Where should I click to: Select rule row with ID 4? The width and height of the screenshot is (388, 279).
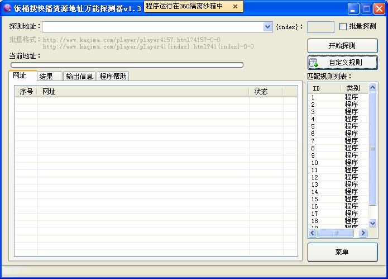coord(338,119)
